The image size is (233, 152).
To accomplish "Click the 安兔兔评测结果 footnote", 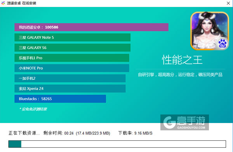I will point(33,109).
